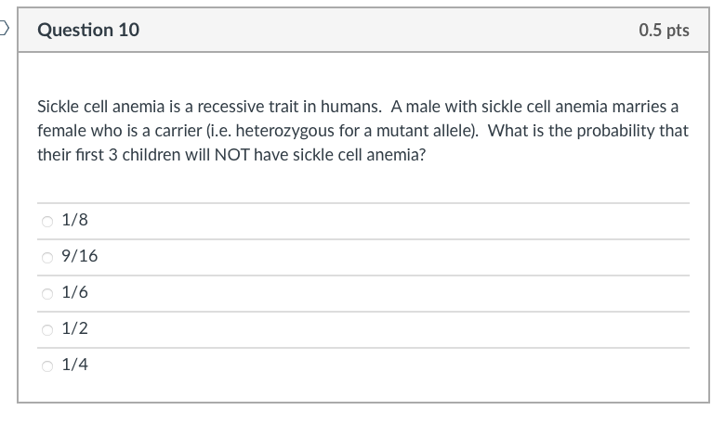Click the '1/4' answer label text

pos(75,365)
